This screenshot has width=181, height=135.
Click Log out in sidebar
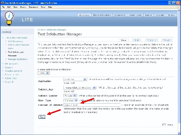(x=9, y=81)
